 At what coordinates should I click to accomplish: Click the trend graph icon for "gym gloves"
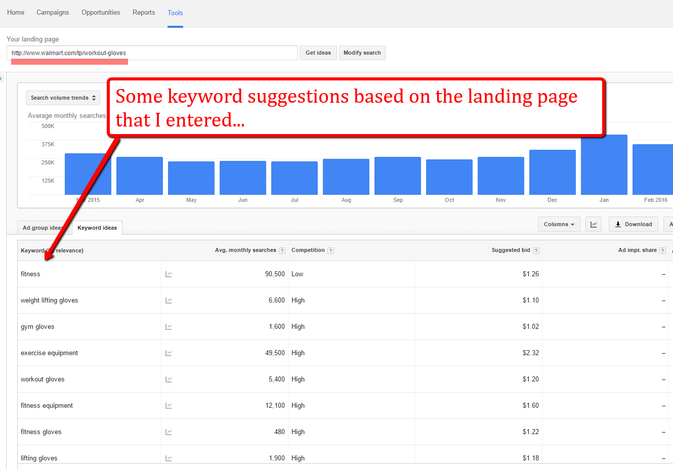click(x=169, y=326)
